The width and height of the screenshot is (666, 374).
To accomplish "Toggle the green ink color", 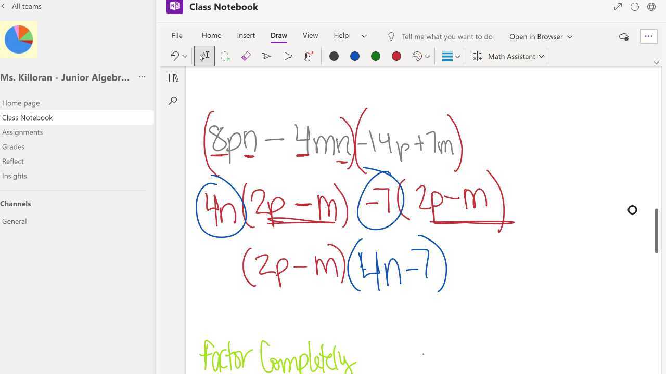I will point(376,56).
